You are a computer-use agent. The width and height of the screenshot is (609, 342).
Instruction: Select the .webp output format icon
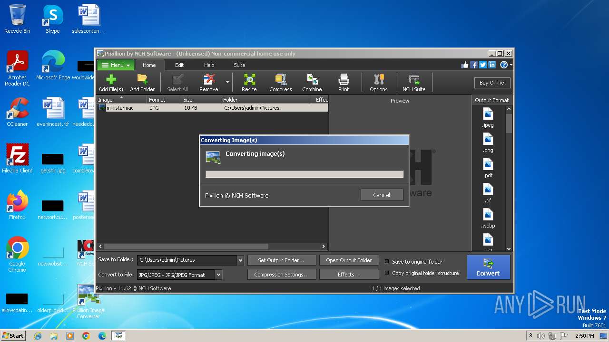point(488,218)
